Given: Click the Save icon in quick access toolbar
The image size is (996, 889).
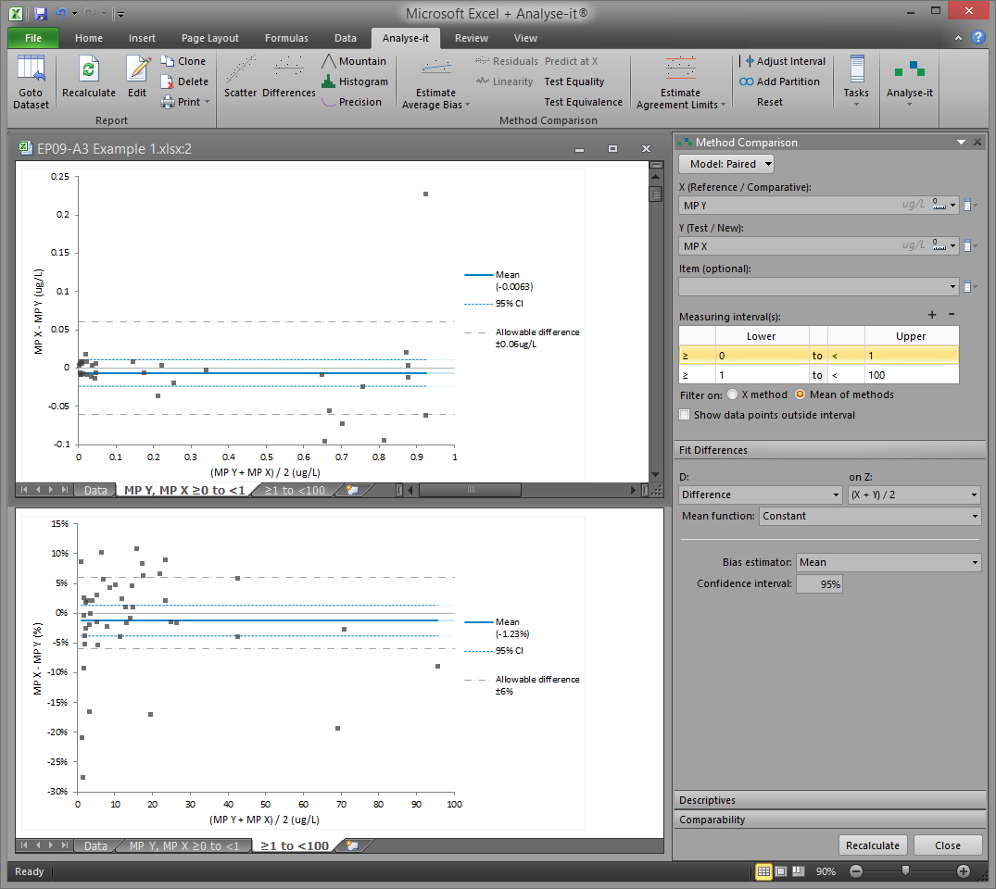Looking at the screenshot, I should click(x=41, y=13).
